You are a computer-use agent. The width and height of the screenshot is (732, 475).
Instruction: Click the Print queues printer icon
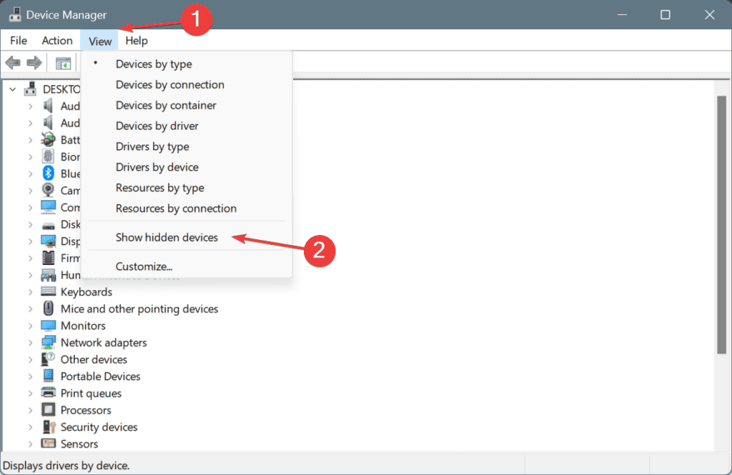pyautogui.click(x=48, y=393)
